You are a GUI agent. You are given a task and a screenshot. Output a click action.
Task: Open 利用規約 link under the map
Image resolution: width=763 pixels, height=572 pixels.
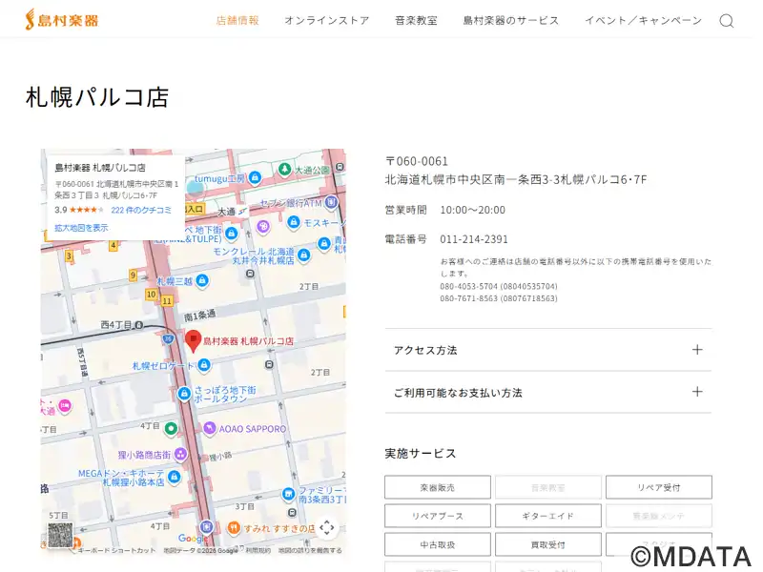[258, 550]
